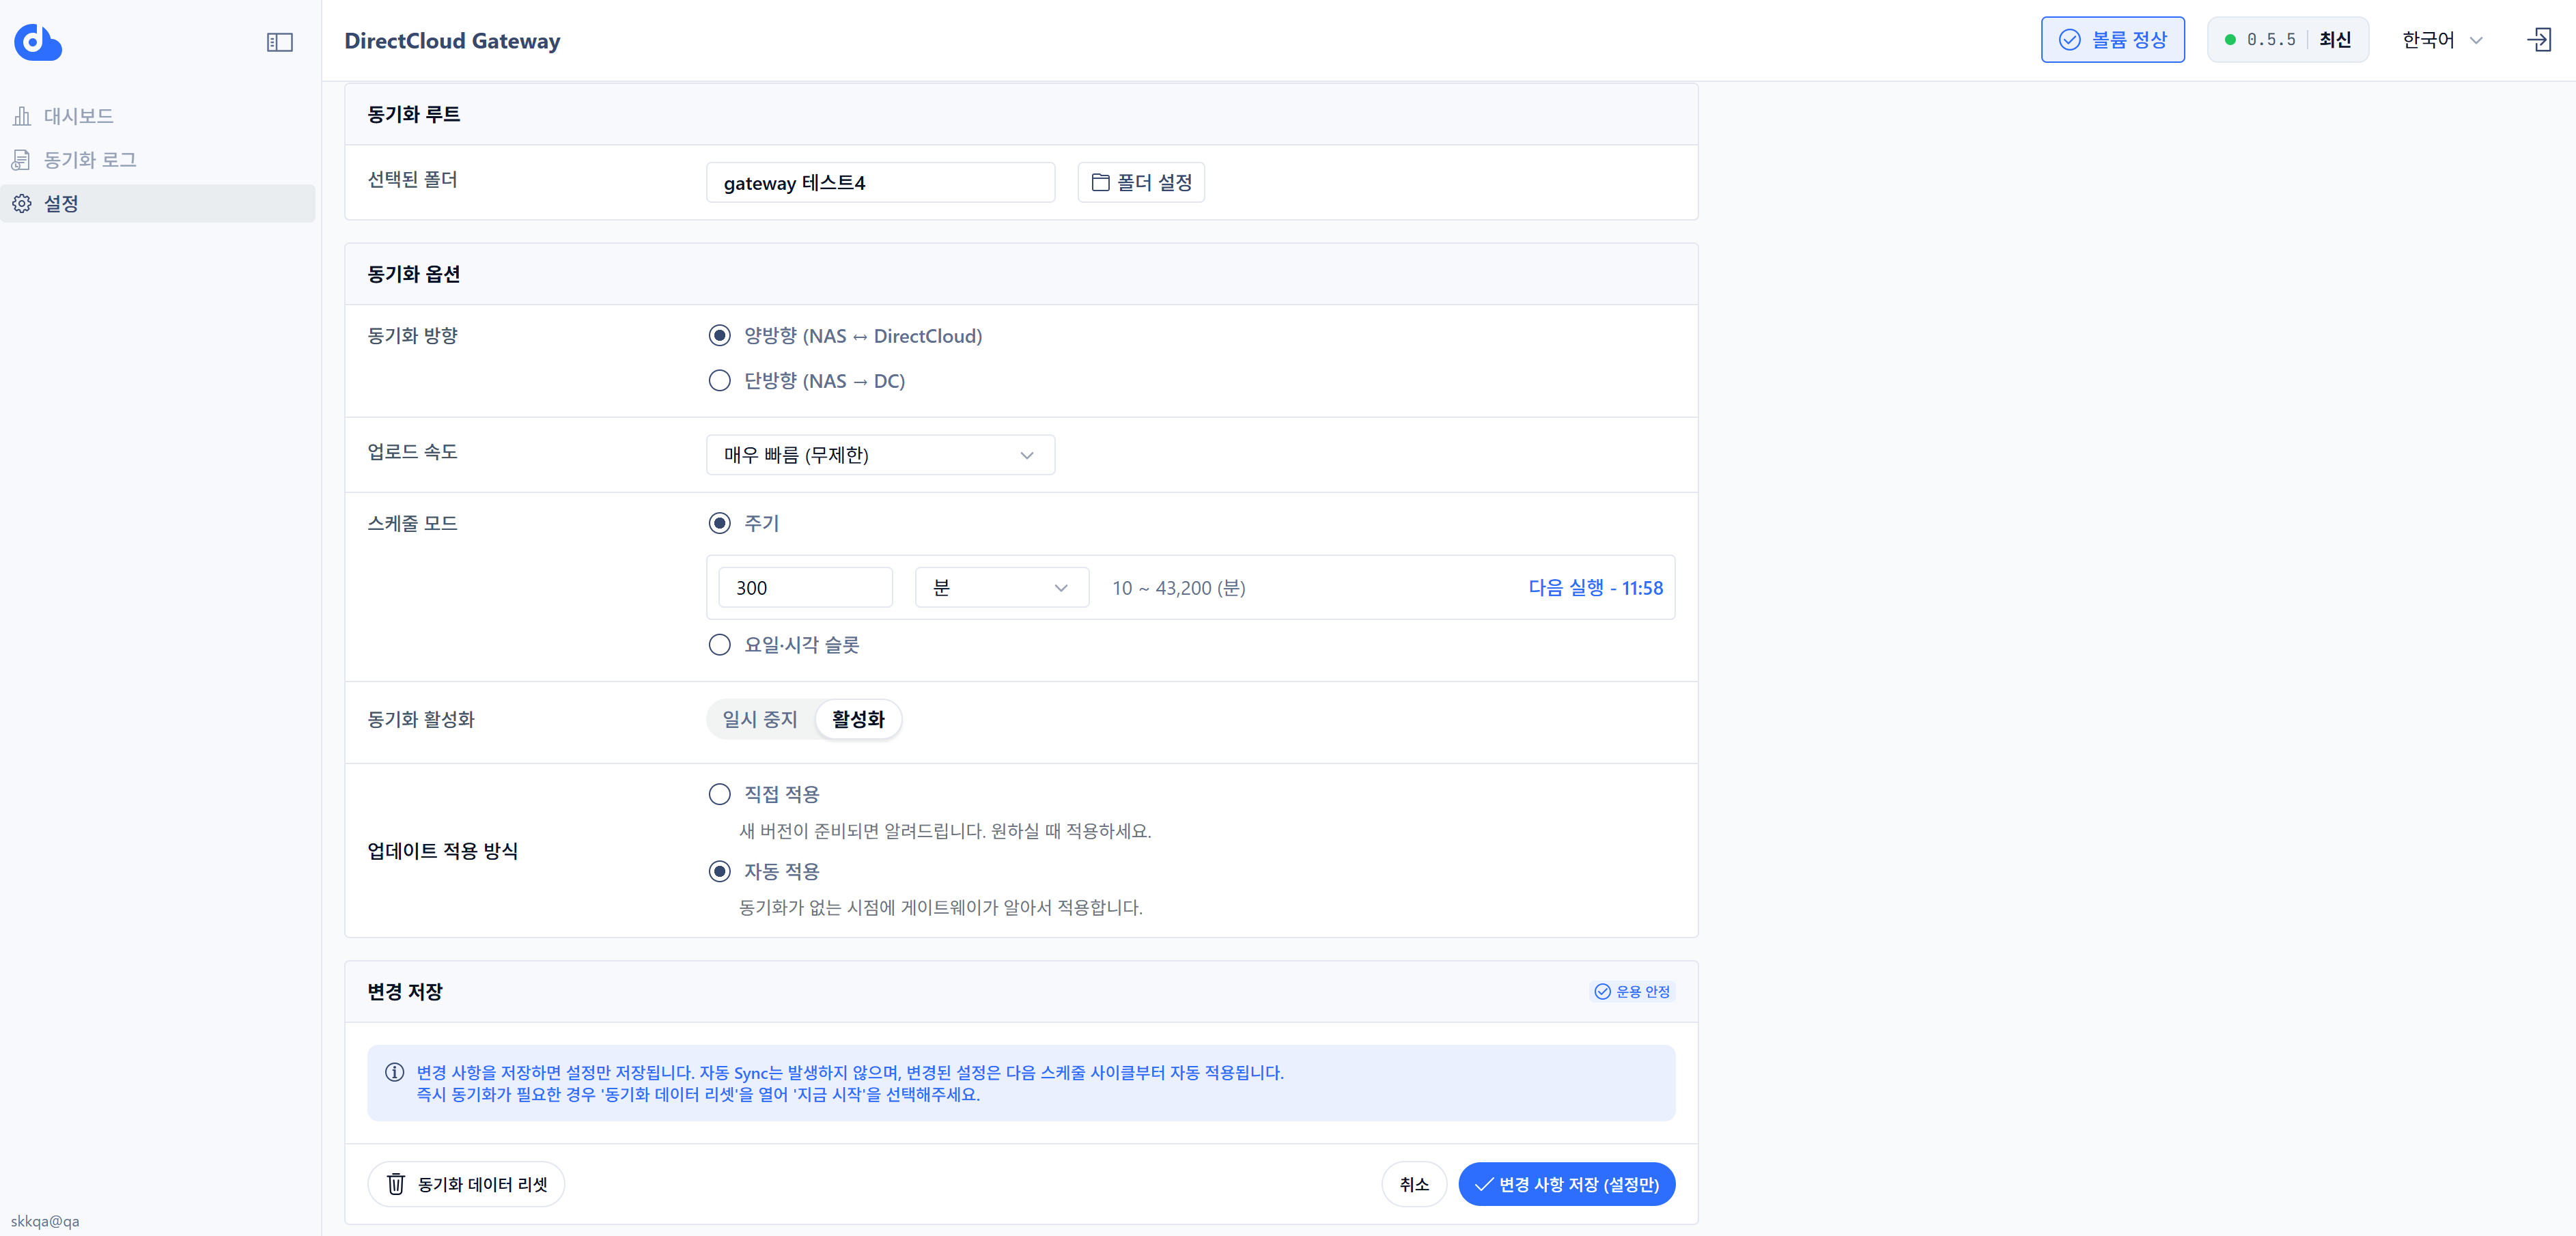2576x1236 pixels.
Task: Select 직접 적용 update method
Action: (x=720, y=794)
